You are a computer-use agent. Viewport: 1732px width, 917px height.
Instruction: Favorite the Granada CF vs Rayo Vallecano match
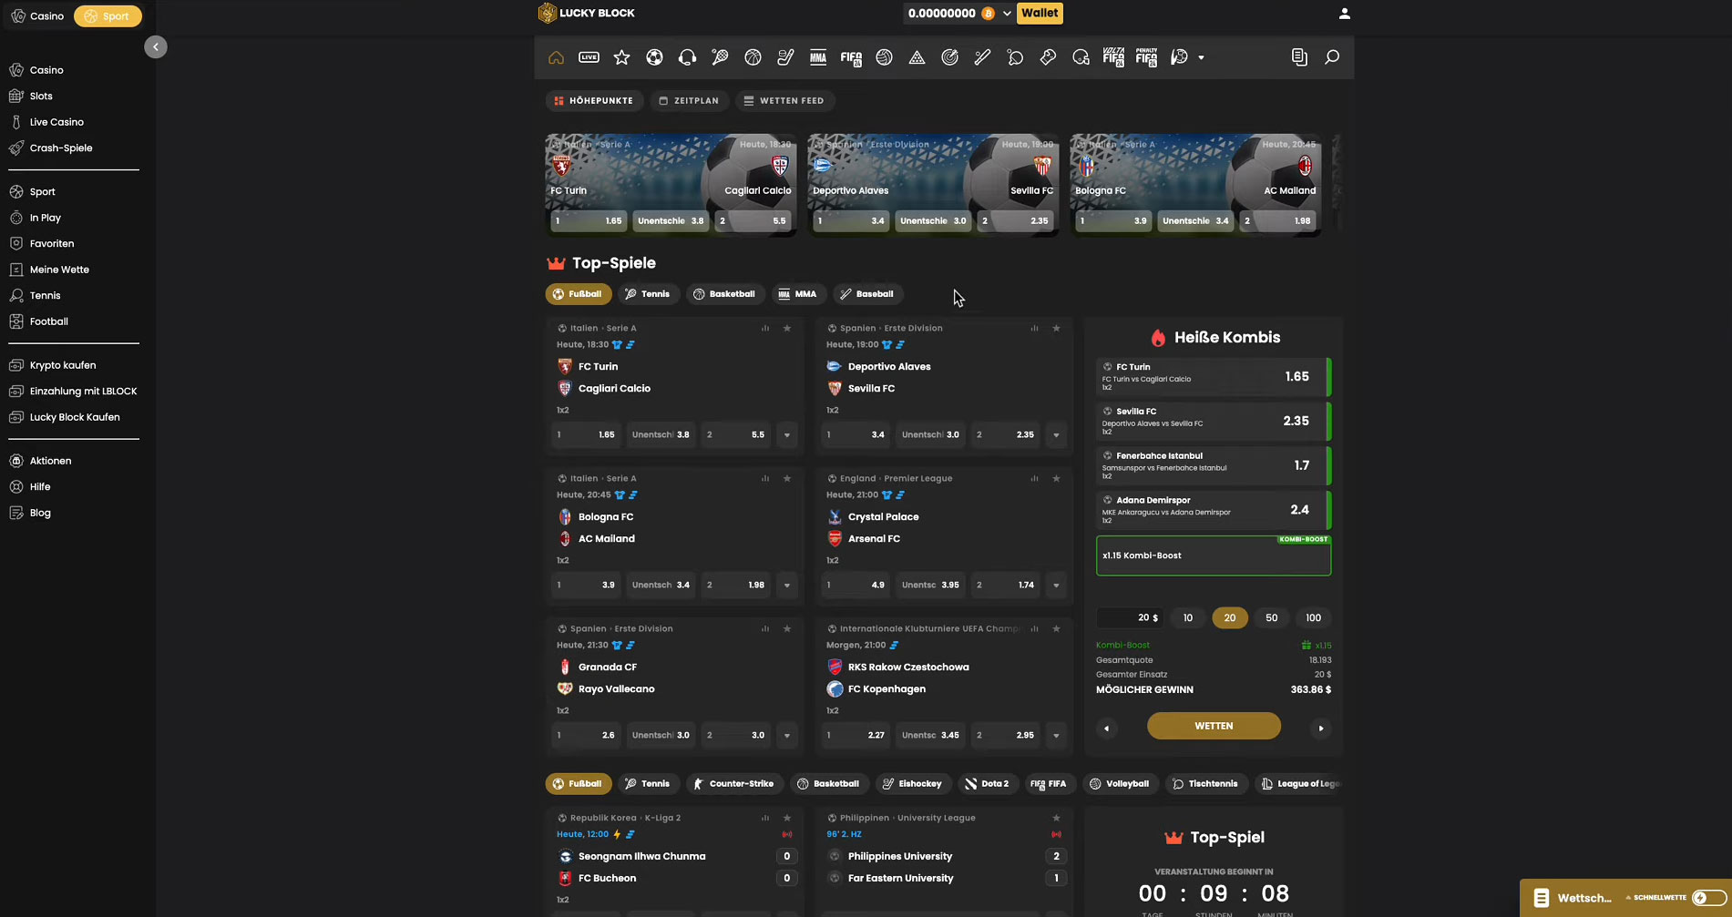coord(787,628)
